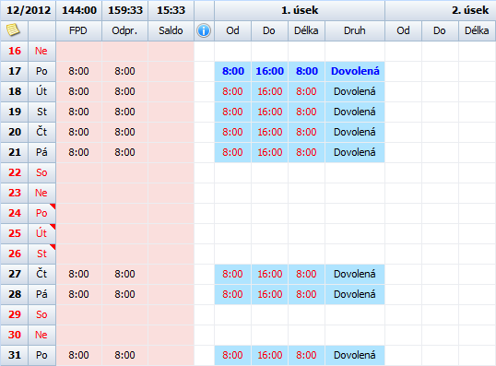Click the Saldo column header
This screenshot has height=366, width=496.
[x=171, y=30]
